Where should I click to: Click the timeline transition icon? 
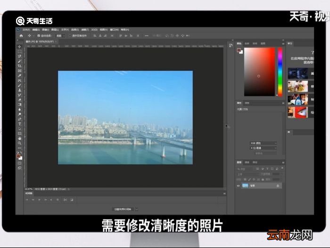[x=72, y=200]
